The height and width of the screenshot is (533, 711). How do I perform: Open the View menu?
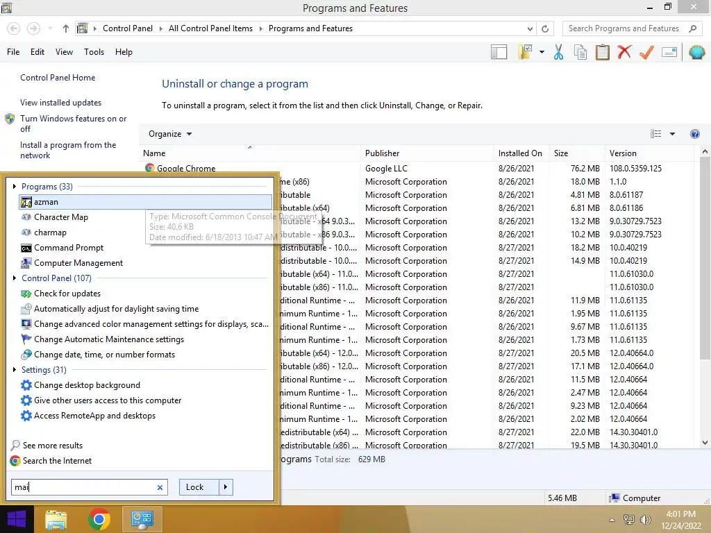point(64,52)
